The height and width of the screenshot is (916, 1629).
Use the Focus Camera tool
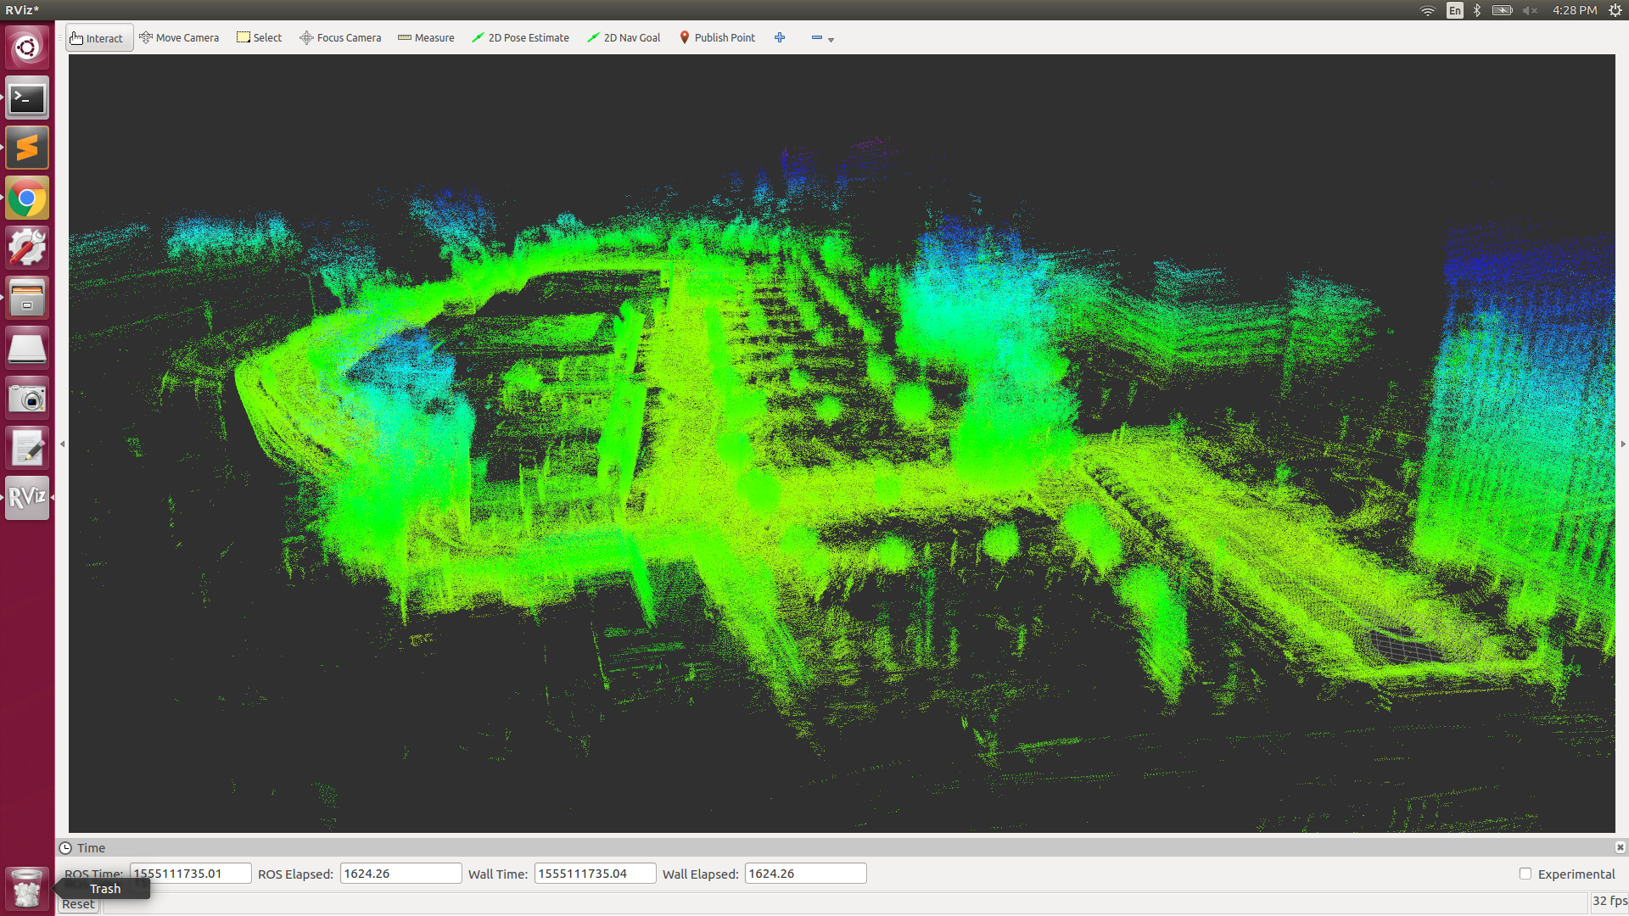pyautogui.click(x=339, y=37)
